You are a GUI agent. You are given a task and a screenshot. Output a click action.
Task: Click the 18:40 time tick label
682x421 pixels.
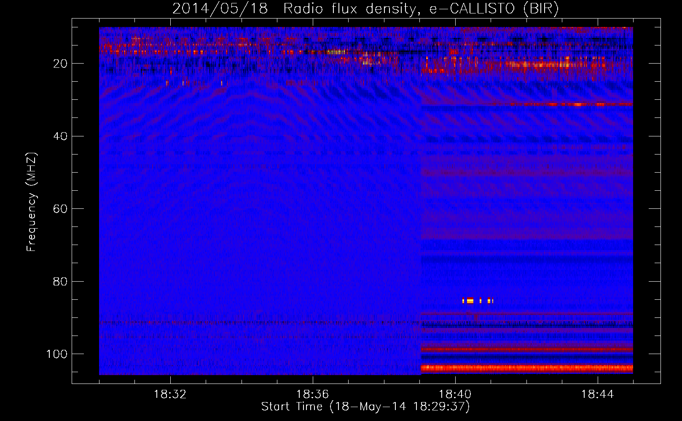[x=455, y=394]
